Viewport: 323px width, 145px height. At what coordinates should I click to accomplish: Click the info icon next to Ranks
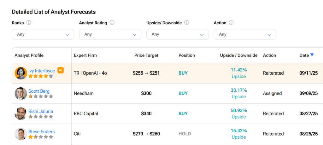29,23
